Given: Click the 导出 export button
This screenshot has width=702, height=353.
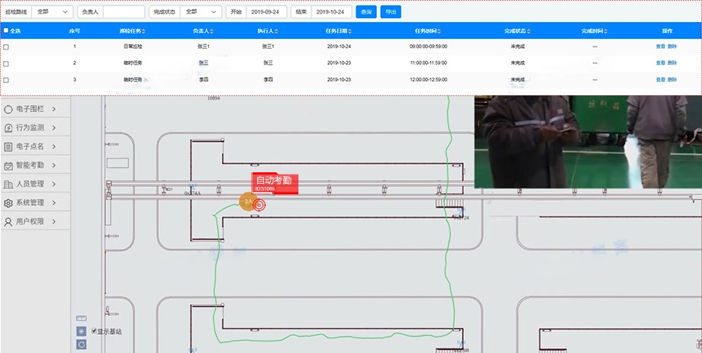Looking at the screenshot, I should click(x=391, y=12).
